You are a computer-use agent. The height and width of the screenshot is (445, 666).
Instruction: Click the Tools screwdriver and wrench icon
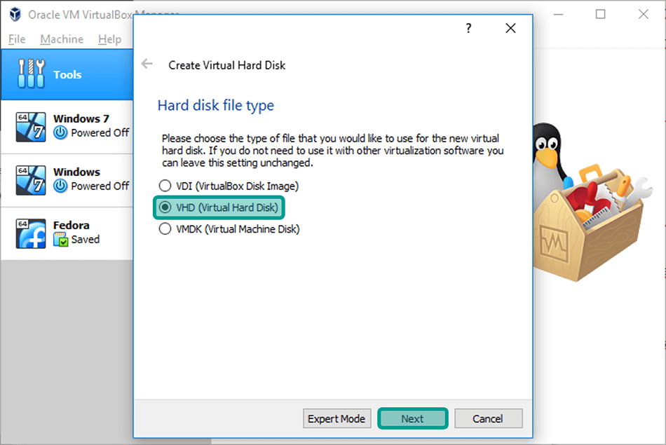31,74
